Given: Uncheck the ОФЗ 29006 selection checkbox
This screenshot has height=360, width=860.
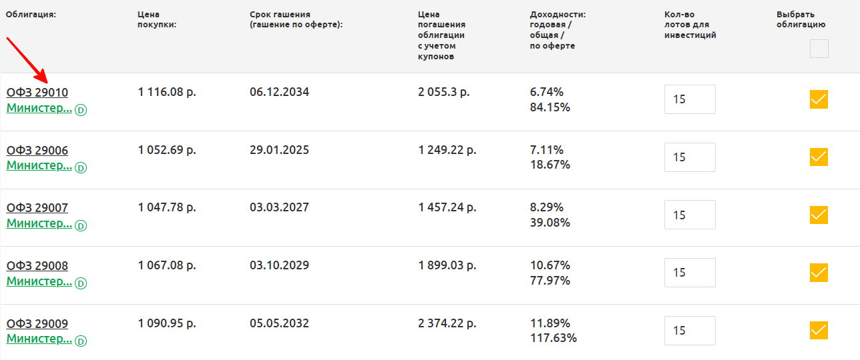Looking at the screenshot, I should pyautogui.click(x=819, y=157).
